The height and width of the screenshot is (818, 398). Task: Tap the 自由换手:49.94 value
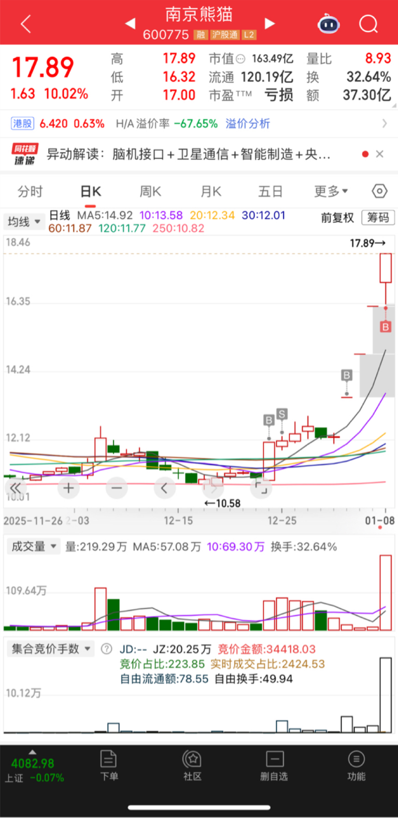(x=253, y=679)
